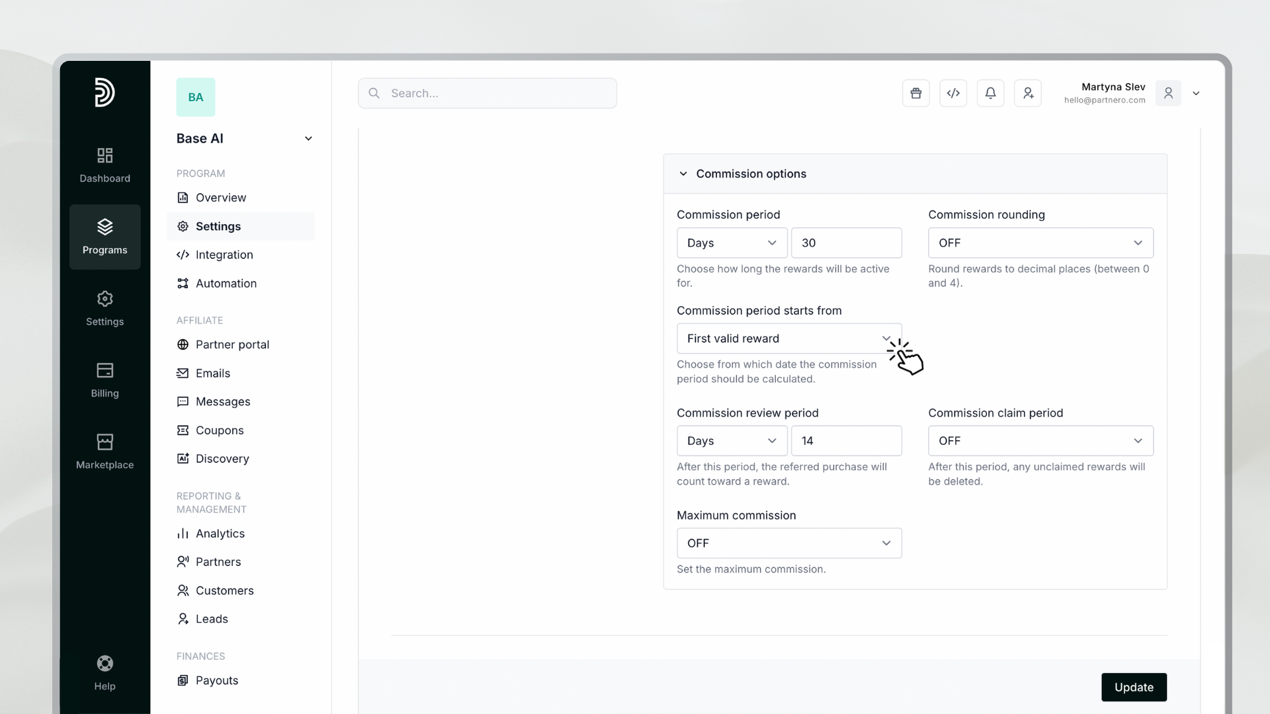
Task: Open Partner portal menu item
Action: click(232, 344)
